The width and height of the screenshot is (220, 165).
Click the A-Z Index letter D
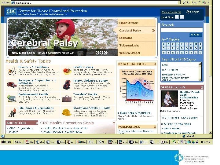pyautogui.click(x=177, y=44)
